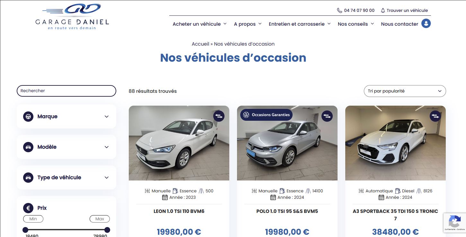This screenshot has height=237, width=466.
Task: Click the Occasions Garanties Volkswagen badge
Action: [266, 115]
